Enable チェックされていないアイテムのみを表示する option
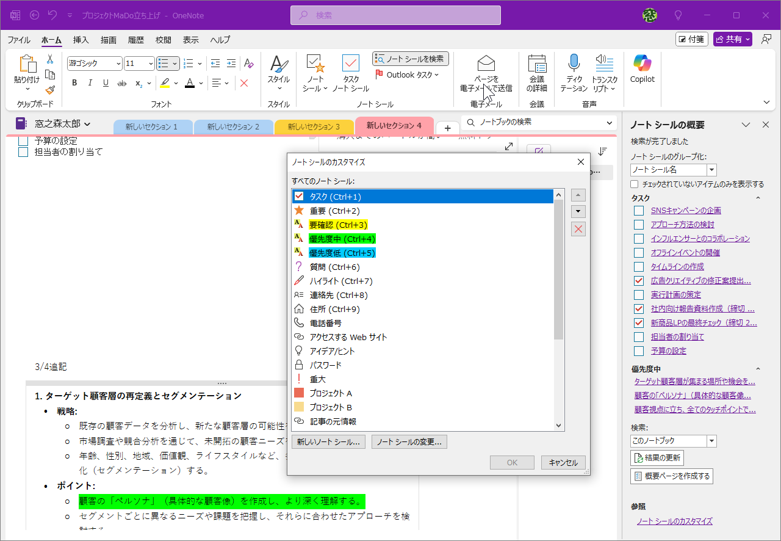Screen dimensions: 781x541 point(634,184)
